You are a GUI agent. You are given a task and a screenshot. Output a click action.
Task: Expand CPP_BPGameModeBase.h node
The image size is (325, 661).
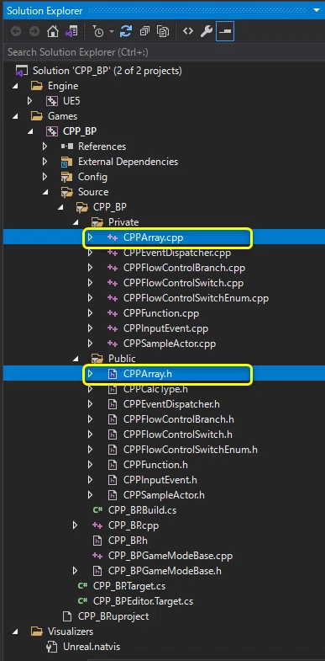pyautogui.click(x=75, y=571)
